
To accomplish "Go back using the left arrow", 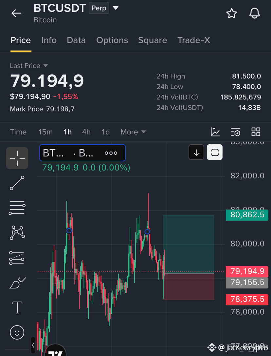I will coord(16,13).
